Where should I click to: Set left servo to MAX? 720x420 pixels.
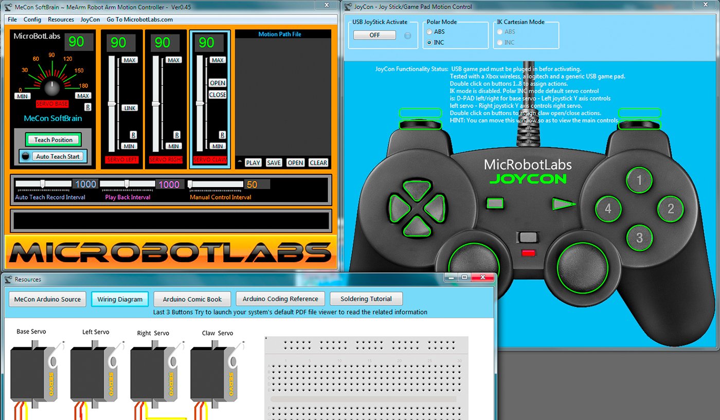(130, 60)
